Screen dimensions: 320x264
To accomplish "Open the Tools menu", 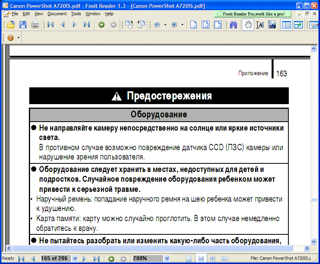I will [76, 14].
